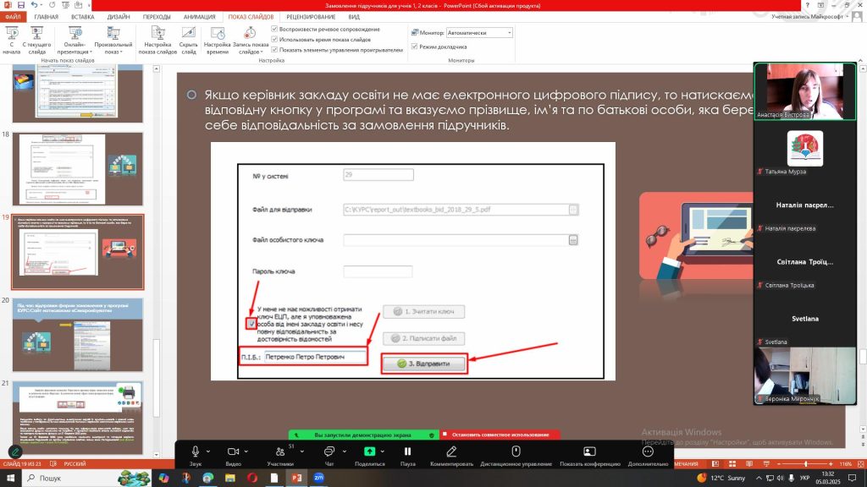Click spell check icon in status bar
Image resolution: width=867 pixels, height=487 pixels.
(x=53, y=464)
